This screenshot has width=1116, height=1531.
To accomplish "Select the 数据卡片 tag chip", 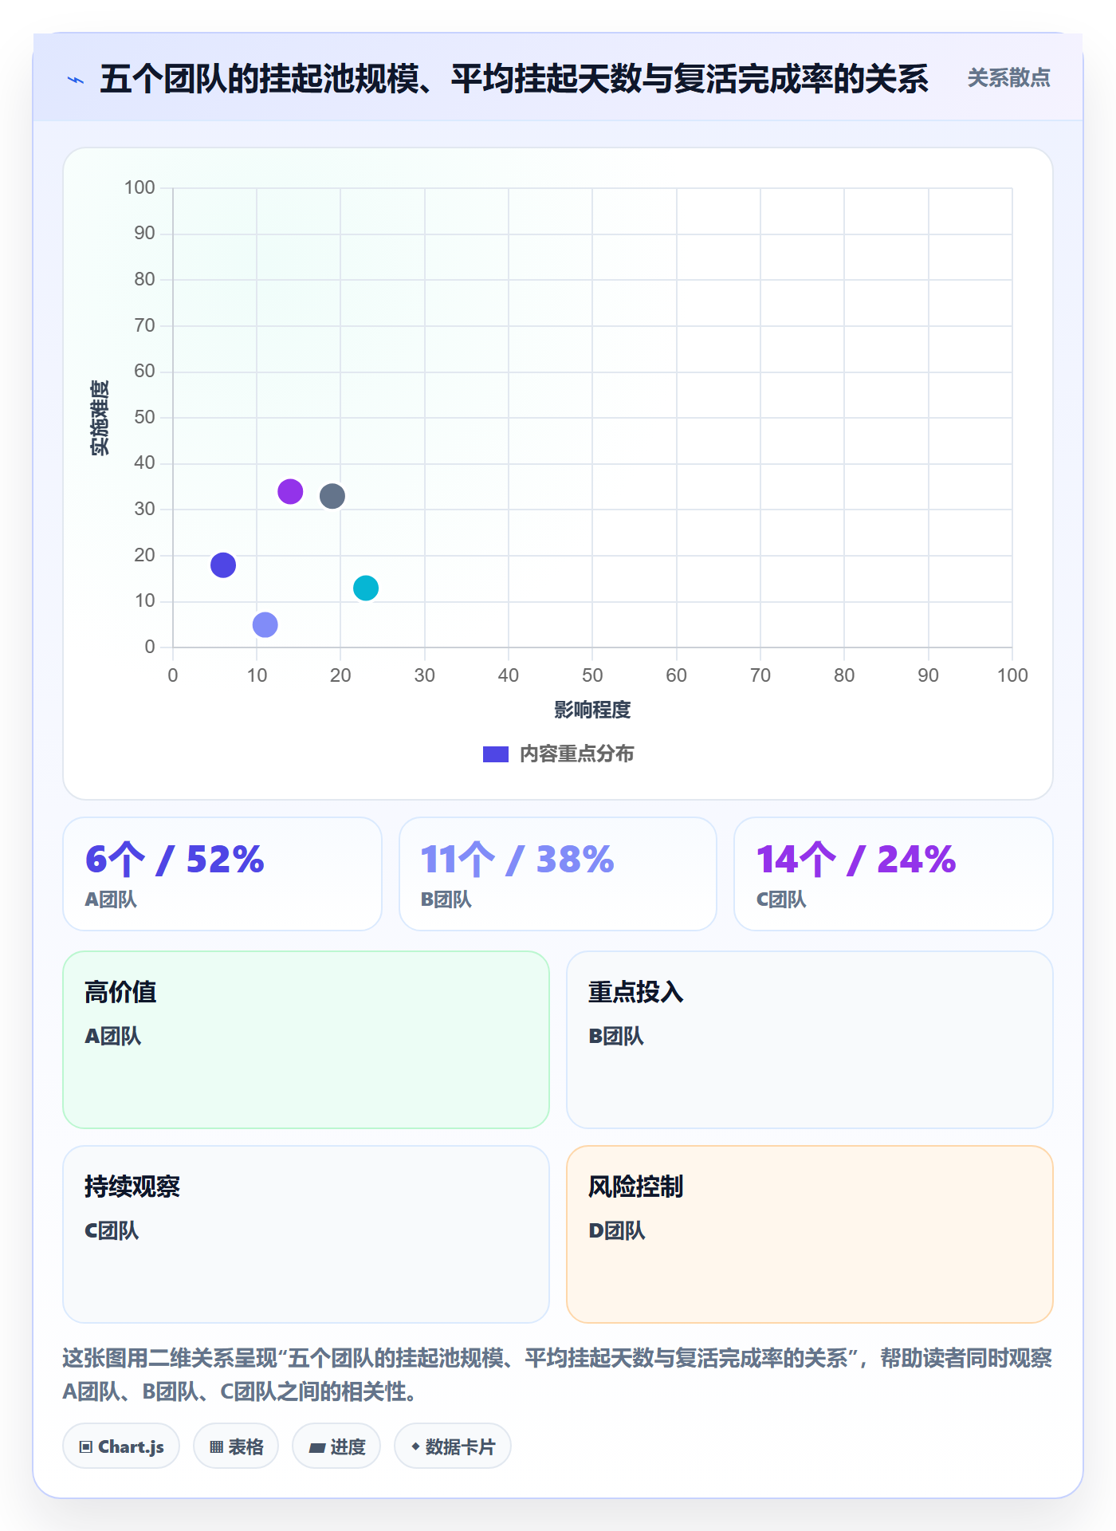I will tap(453, 1446).
